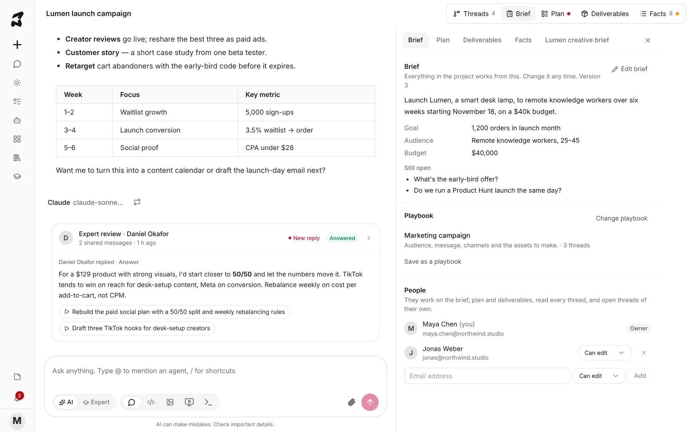Click the Email address input field

[x=487, y=376]
